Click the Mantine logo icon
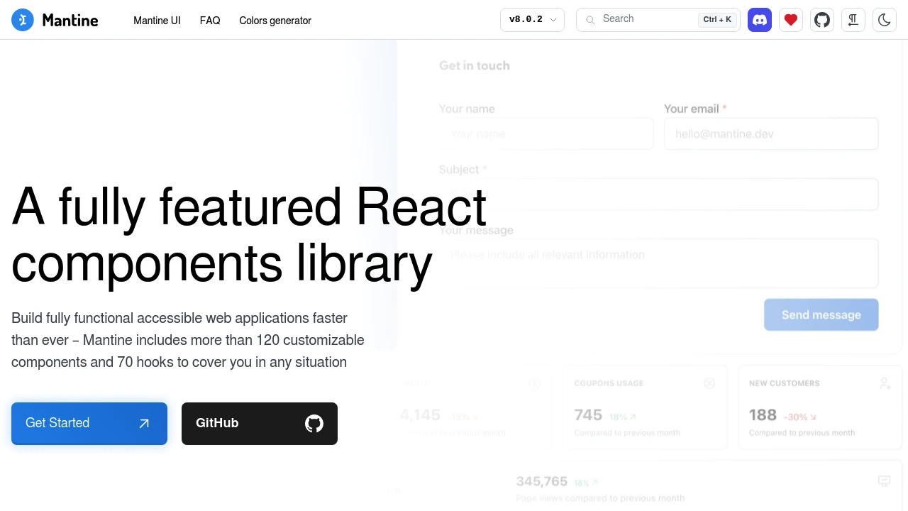The height and width of the screenshot is (511, 908). point(23,20)
